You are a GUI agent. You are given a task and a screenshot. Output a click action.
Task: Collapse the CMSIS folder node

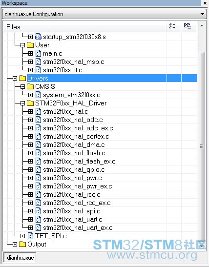[x=22, y=87]
